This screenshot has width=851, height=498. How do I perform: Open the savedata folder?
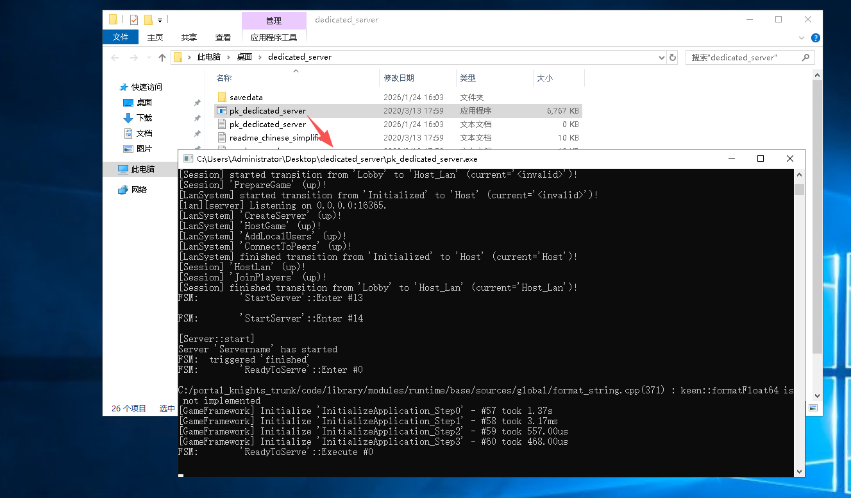pyautogui.click(x=246, y=98)
